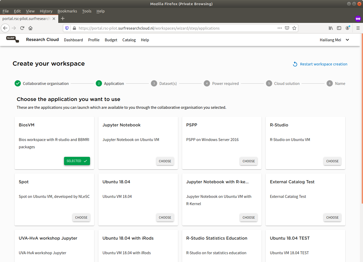Open the History menu
This screenshot has width=363, height=262.
click(46, 11)
